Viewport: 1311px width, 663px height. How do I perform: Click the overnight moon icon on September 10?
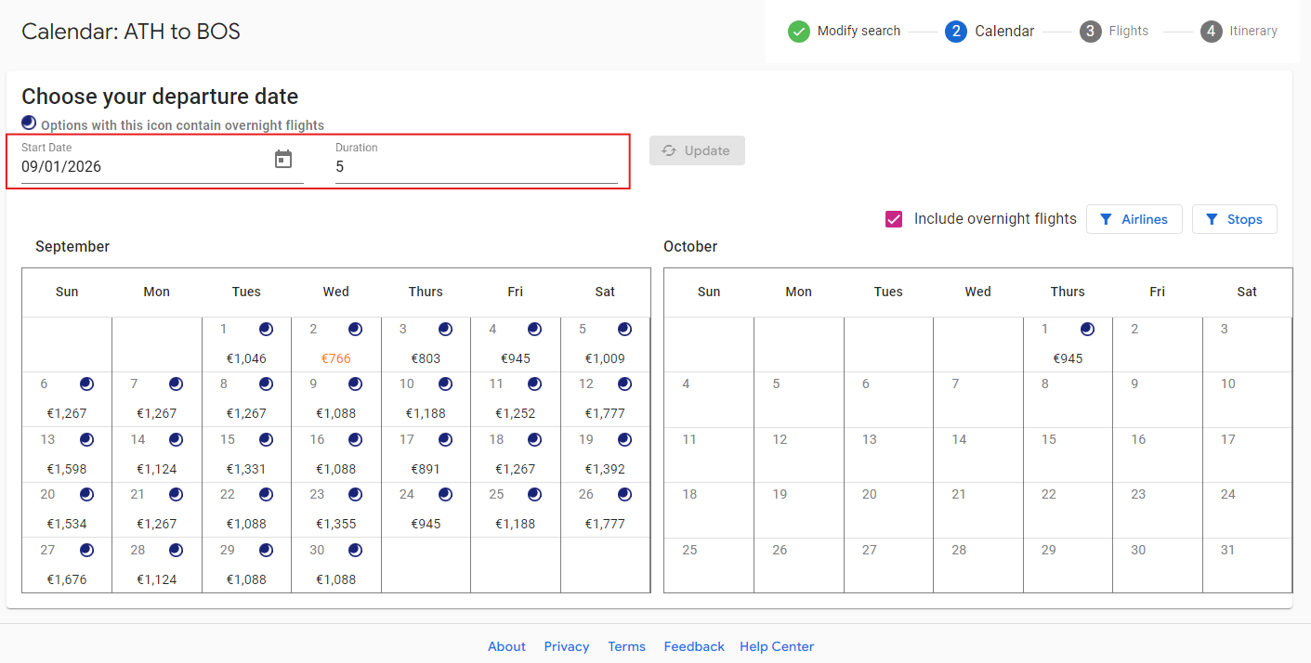pyautogui.click(x=445, y=383)
